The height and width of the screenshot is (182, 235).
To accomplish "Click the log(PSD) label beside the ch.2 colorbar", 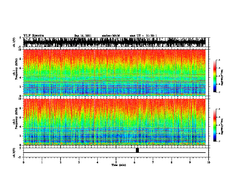I will coord(222,126).
